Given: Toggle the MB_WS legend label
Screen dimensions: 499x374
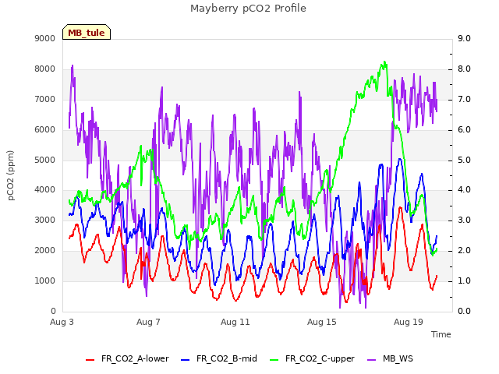Looking at the screenshot, I should [398, 358].
